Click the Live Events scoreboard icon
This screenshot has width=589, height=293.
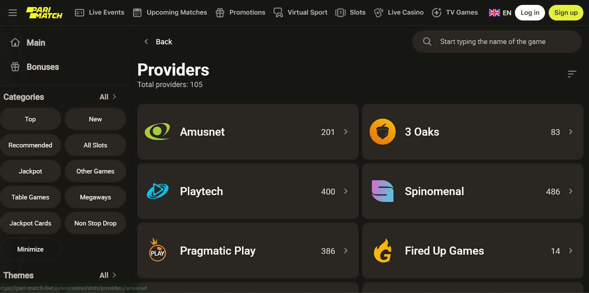tap(80, 13)
